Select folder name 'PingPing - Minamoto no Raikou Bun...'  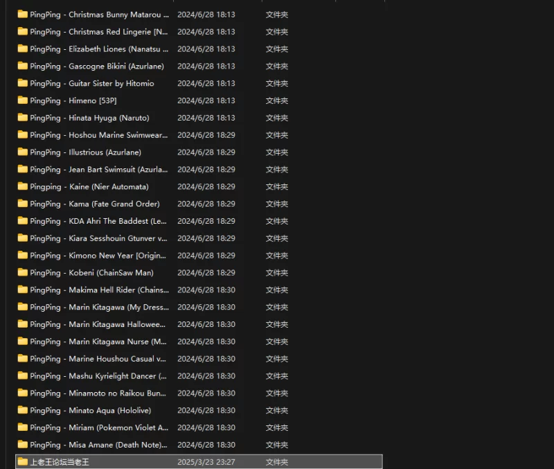(98, 393)
